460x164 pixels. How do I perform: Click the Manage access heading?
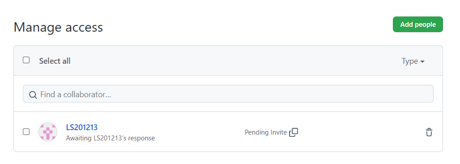pos(58,27)
